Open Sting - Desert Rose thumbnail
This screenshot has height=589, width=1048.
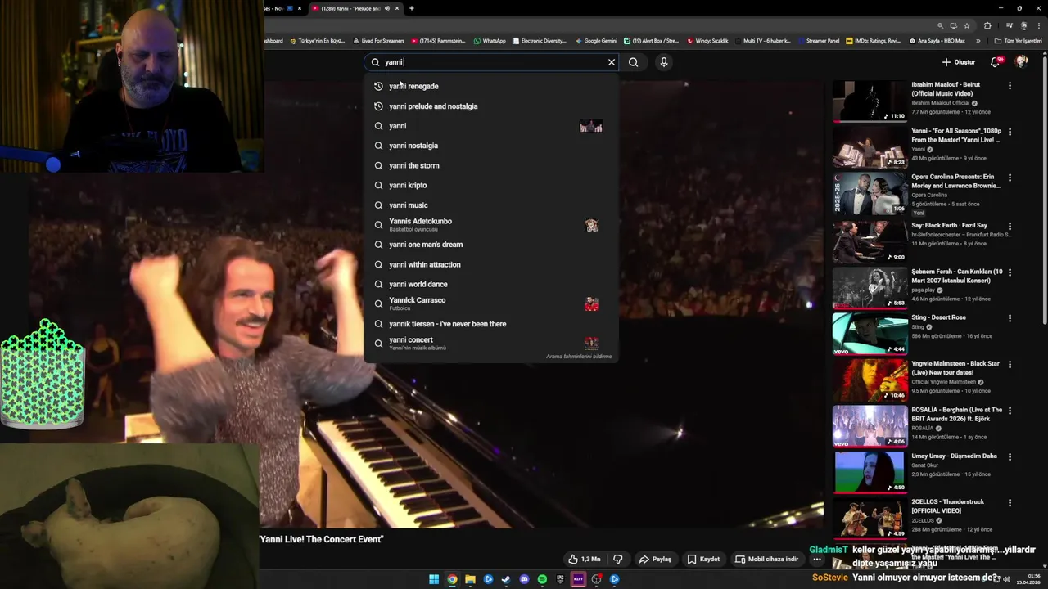870,333
